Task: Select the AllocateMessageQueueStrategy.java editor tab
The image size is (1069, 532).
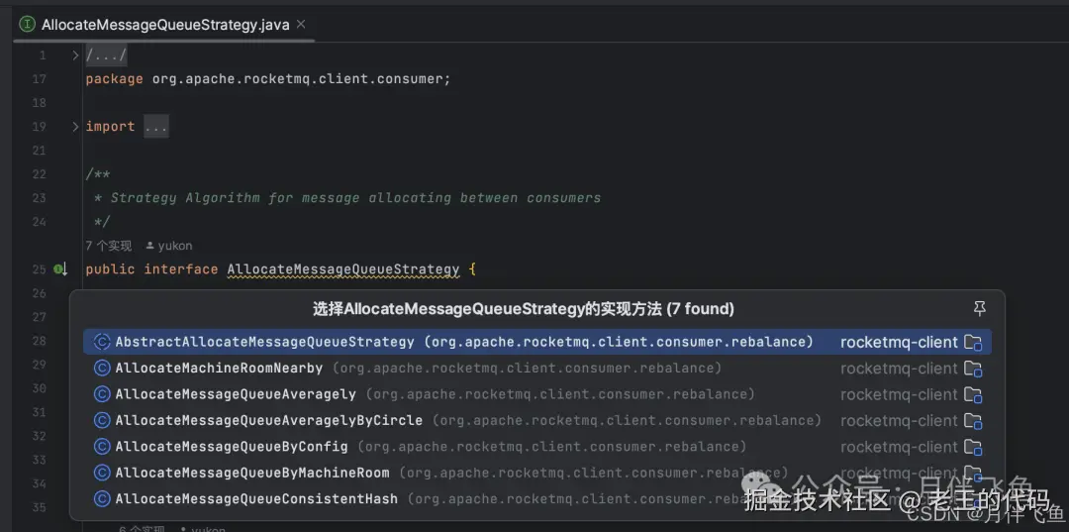Action: pyautogui.click(x=163, y=25)
